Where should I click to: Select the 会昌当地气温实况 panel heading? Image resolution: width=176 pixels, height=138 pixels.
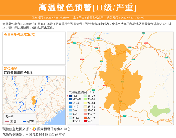click(20, 35)
